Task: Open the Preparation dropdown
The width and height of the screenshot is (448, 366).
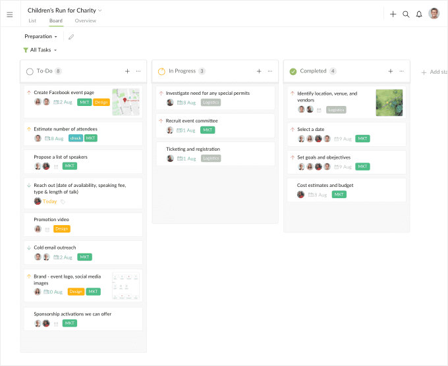Action: click(41, 37)
